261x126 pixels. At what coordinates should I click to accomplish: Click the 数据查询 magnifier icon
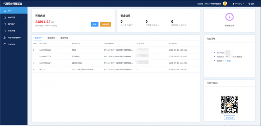click(5, 44)
